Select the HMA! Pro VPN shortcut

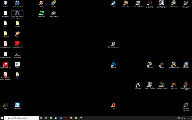pos(53,14)
